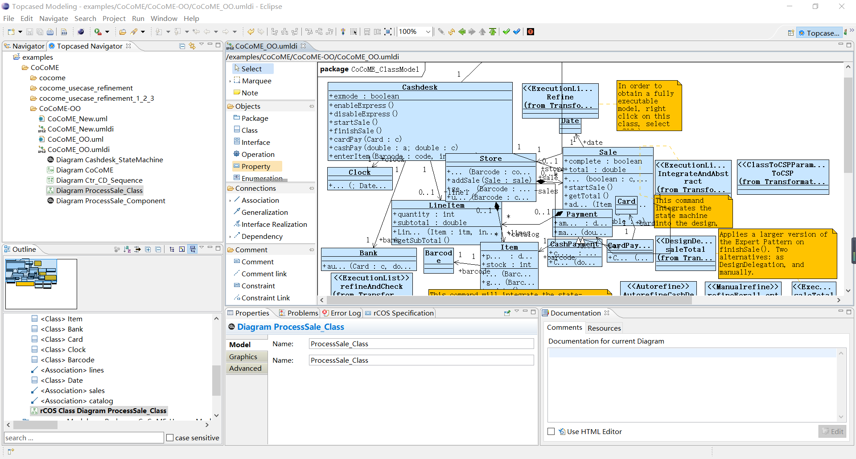856x459 pixels.
Task: Open the Graphics properties section
Action: point(247,357)
